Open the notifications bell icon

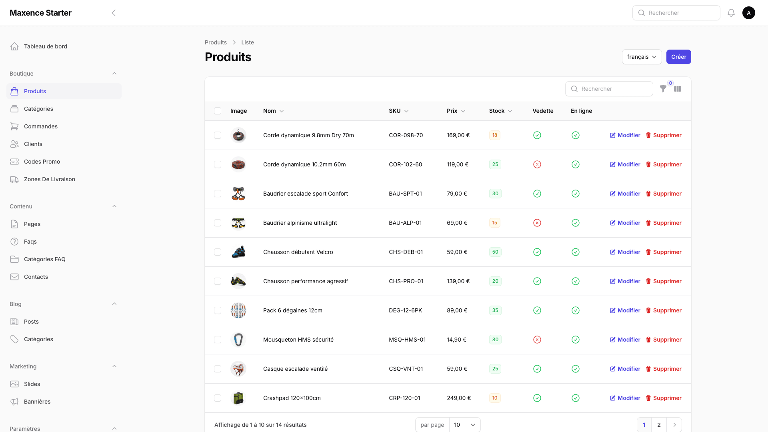pyautogui.click(x=731, y=13)
